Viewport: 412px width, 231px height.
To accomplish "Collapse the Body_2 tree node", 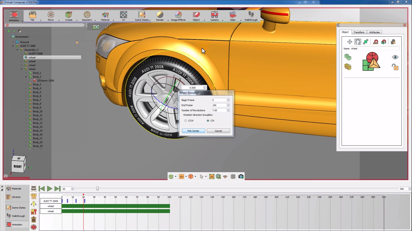I will click(26, 77).
